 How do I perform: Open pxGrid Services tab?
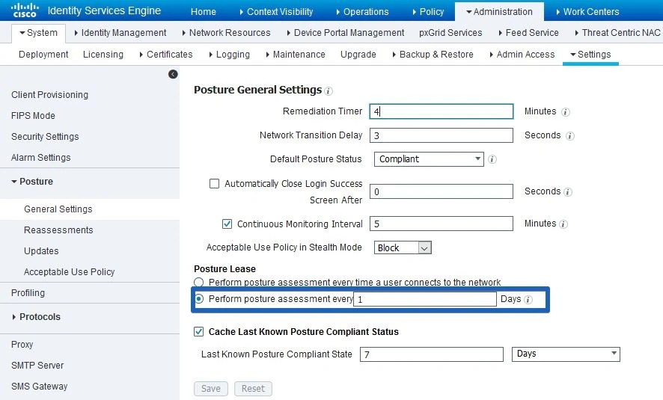(450, 33)
